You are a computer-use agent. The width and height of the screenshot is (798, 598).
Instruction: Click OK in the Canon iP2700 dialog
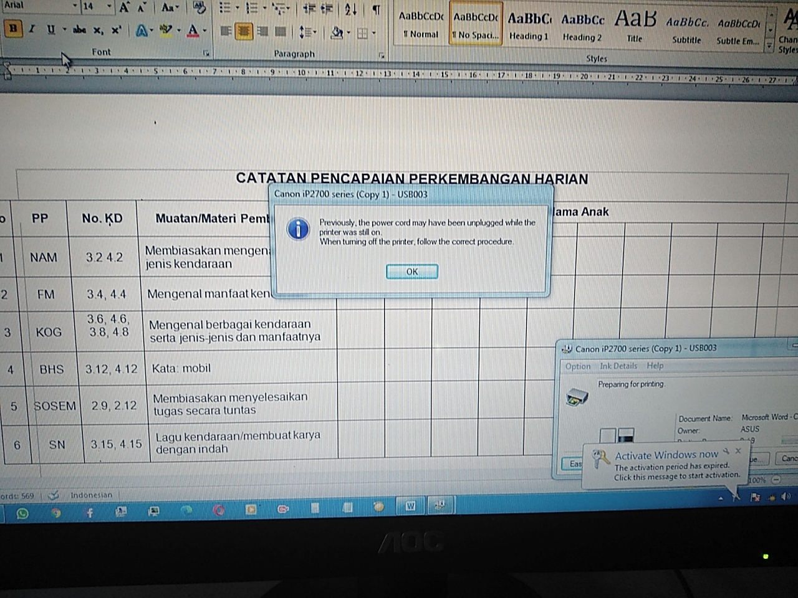[x=412, y=272]
